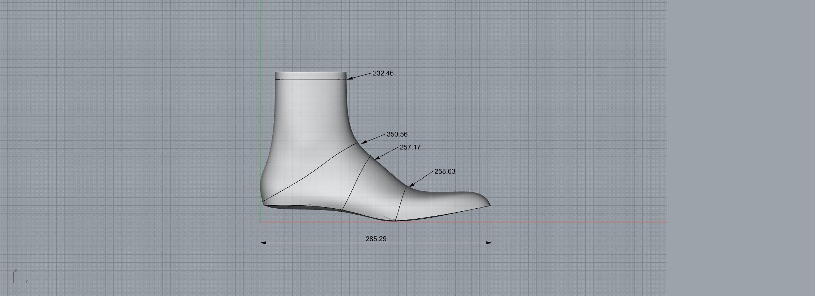This screenshot has height=296, width=815.
Task: Select the arrowhead of the 258.63 leader
Action: tap(411, 185)
